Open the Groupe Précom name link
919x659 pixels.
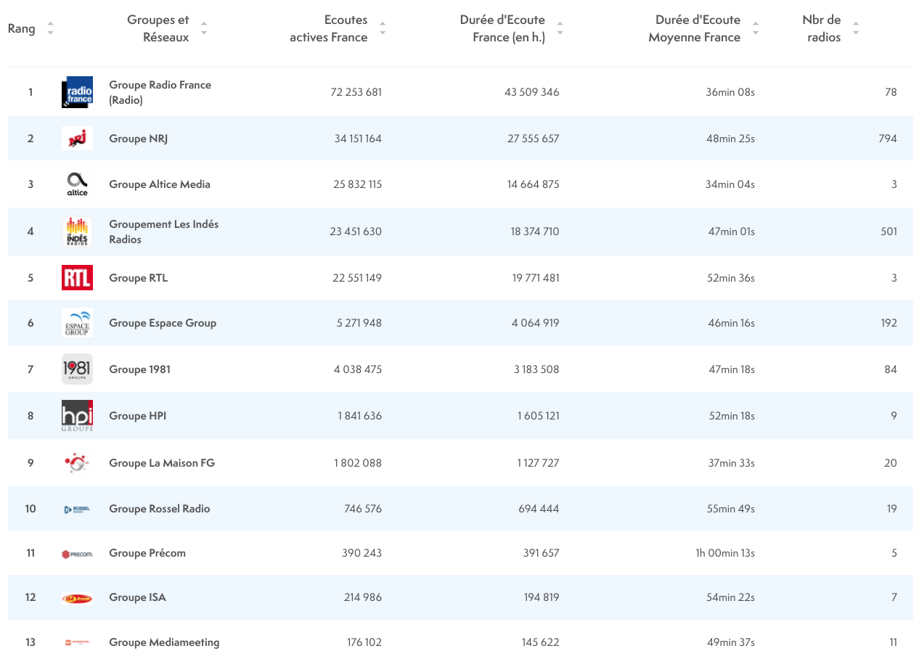147,553
